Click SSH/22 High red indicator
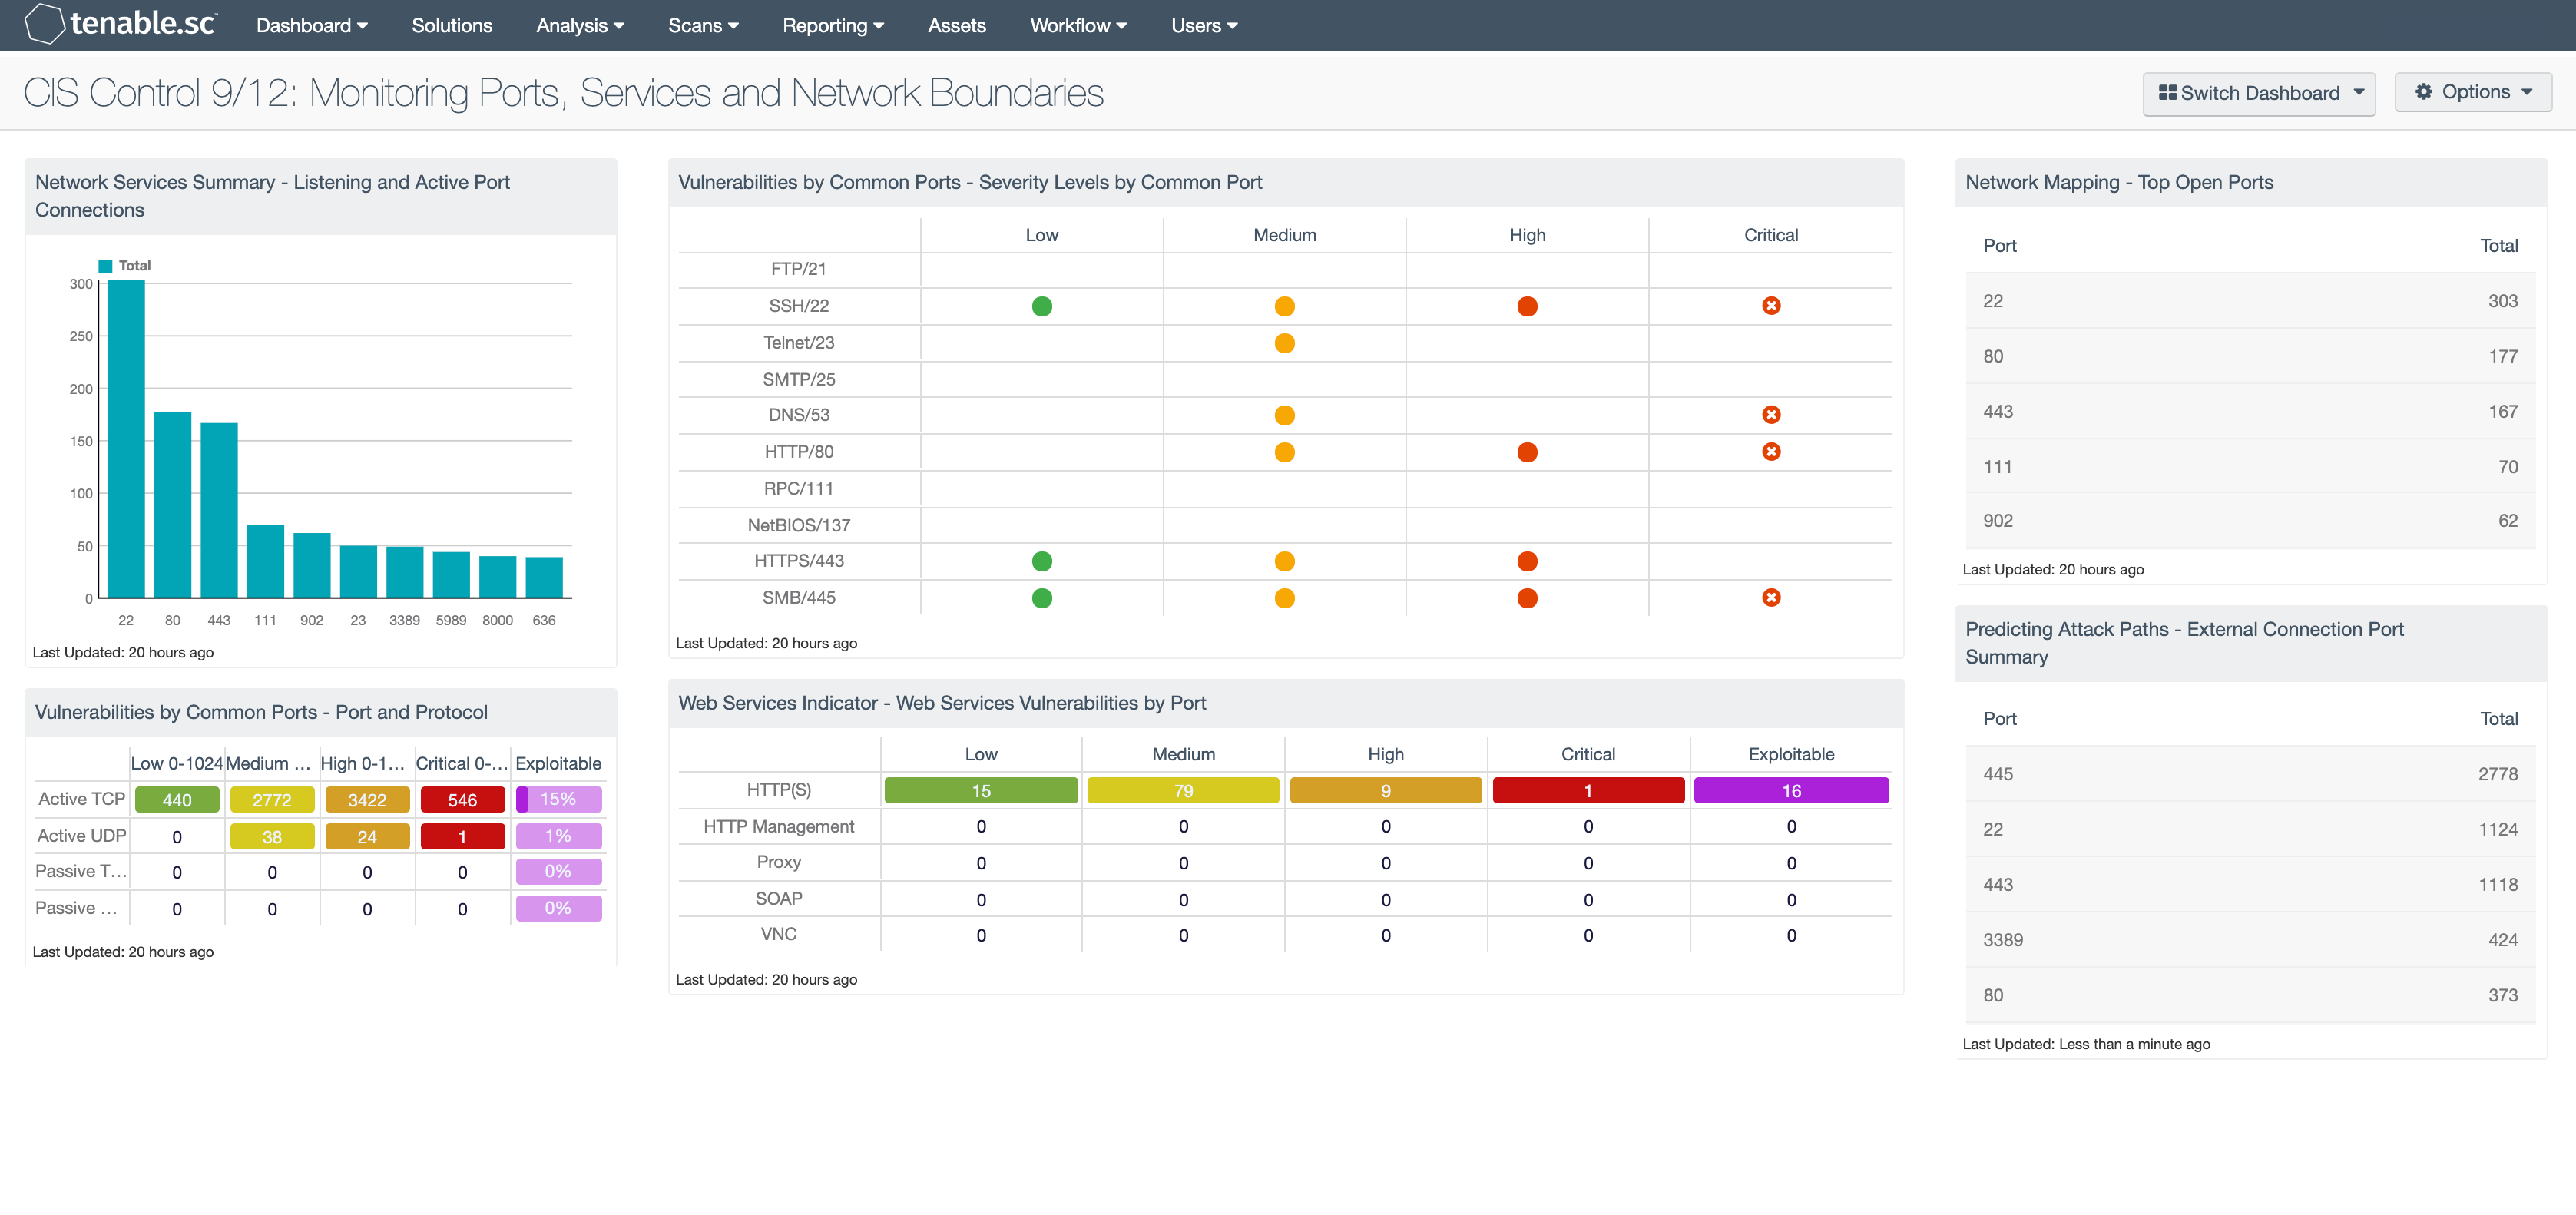This screenshot has height=1215, width=2576. pyautogui.click(x=1527, y=306)
